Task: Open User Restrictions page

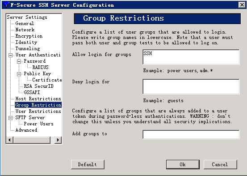Action: (38, 111)
